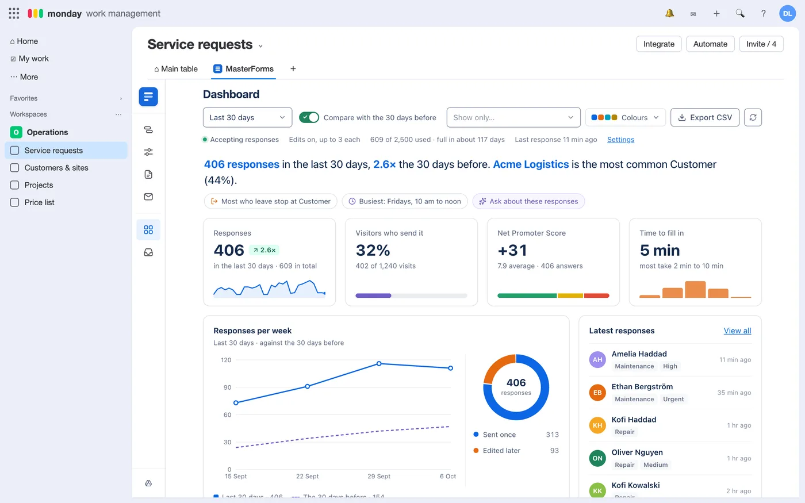Export responses as CSV
This screenshot has width=805, height=503.
click(705, 117)
